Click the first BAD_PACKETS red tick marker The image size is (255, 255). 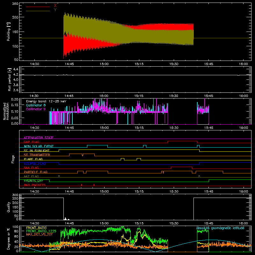click(82, 185)
